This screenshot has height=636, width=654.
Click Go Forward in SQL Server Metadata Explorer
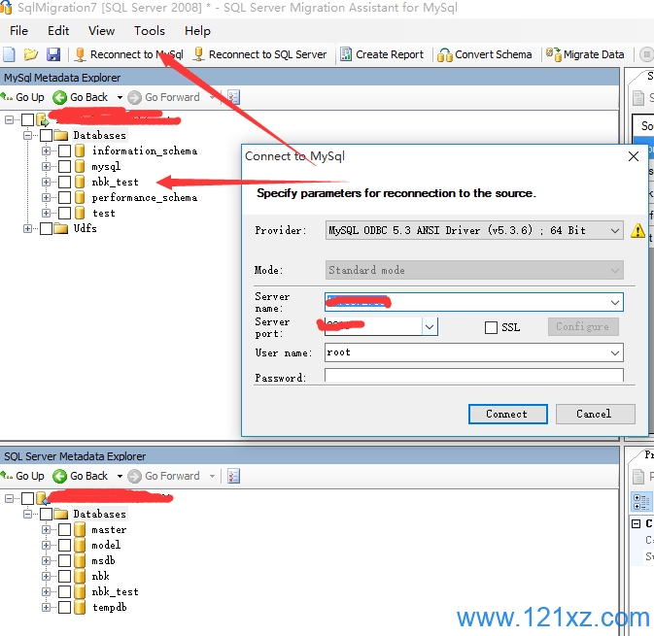click(x=164, y=476)
